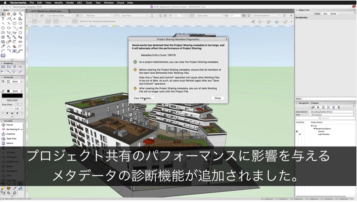The width and height of the screenshot is (357, 202).
Task: Select the Arc tool
Action: click(x=15, y=28)
